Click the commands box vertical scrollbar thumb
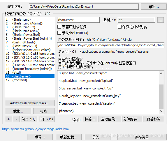This screenshot has height=141, width=167. coord(161,96)
